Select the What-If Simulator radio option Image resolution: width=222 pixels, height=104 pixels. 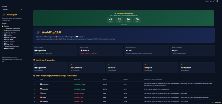click(x=3, y=37)
